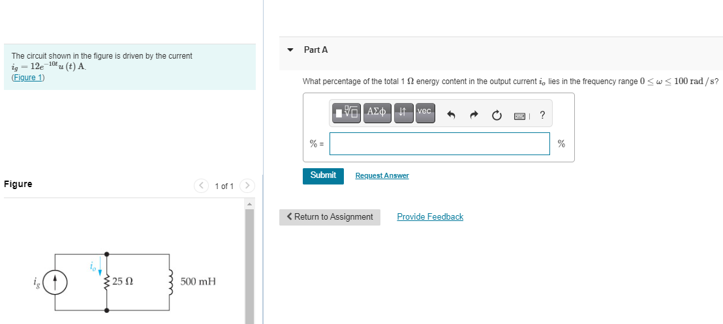Image resolution: width=723 pixels, height=324 pixels.
Task: Open the Greek symbols ΑΣΦ palette
Action: (x=378, y=113)
